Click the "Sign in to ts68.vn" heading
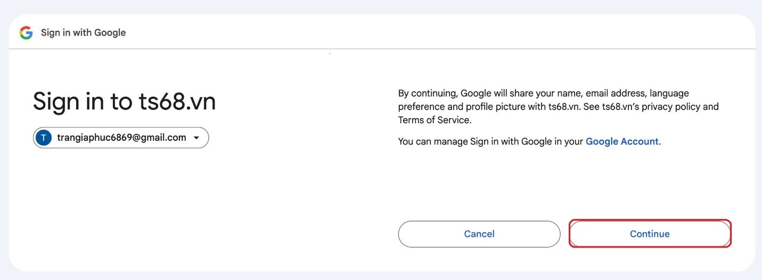 (124, 101)
